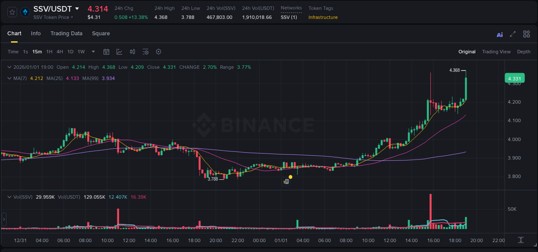Open the Depth chart view

523,51
